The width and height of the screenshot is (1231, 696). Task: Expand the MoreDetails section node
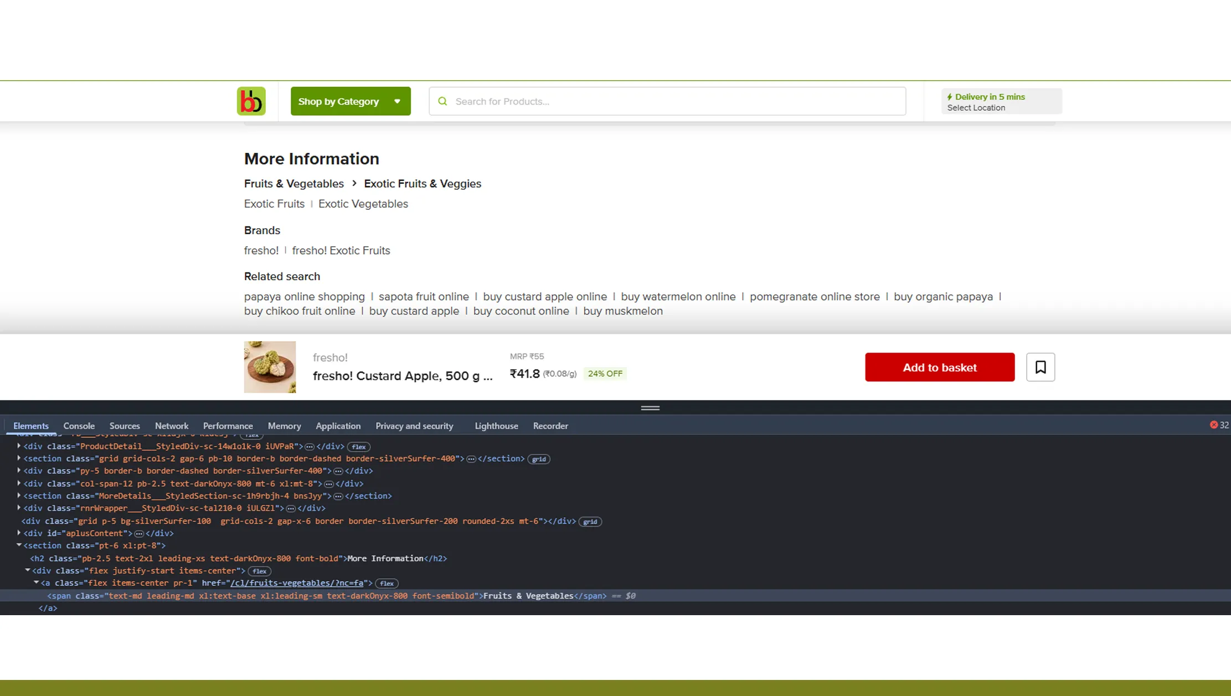pos(19,496)
